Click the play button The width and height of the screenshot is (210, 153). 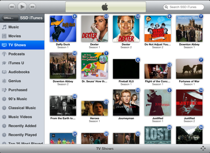click(x=22, y=6)
